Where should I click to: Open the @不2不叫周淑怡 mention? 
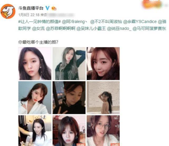106,22
